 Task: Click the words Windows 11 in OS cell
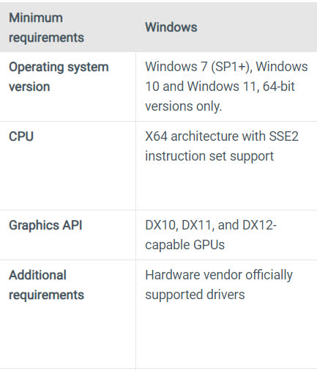point(221,87)
